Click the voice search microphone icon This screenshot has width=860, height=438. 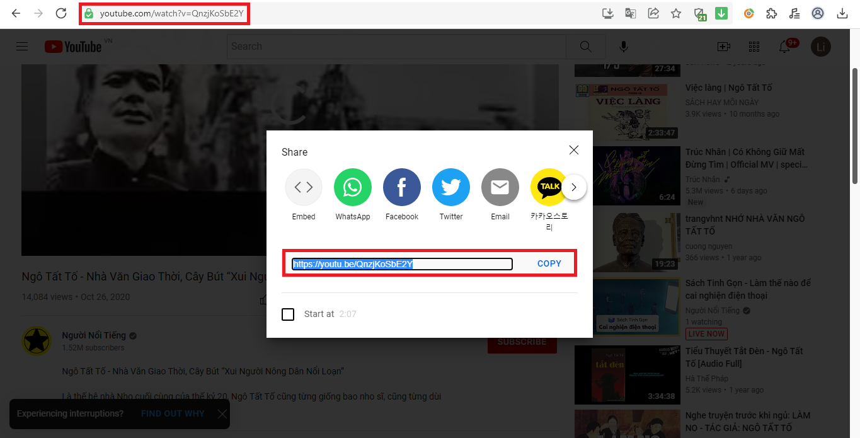[624, 47]
